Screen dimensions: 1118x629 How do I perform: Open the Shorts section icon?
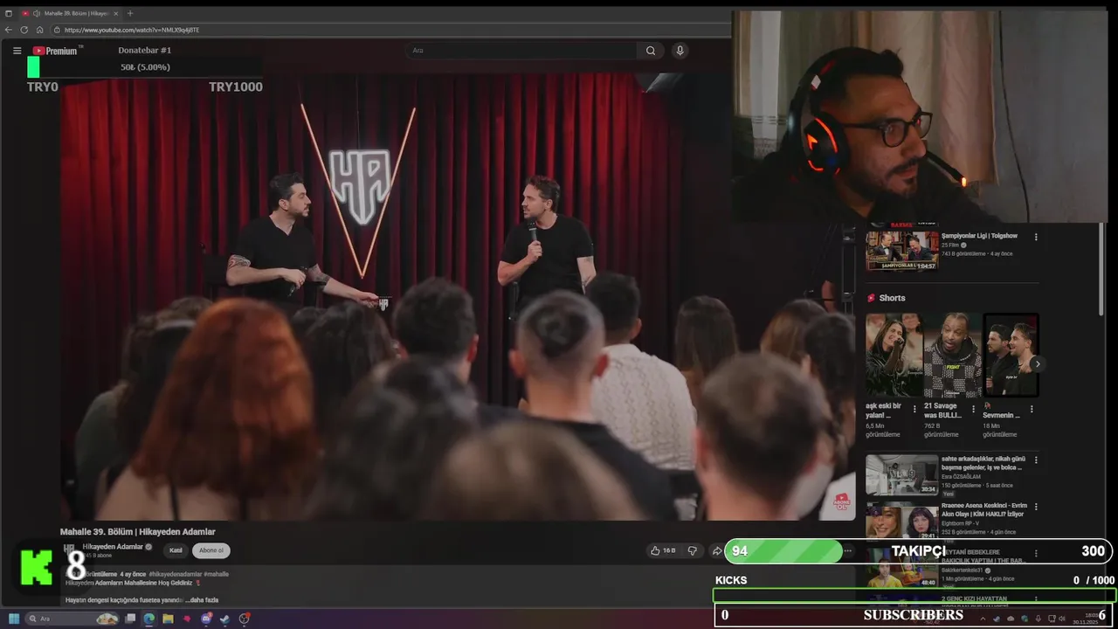coord(871,298)
